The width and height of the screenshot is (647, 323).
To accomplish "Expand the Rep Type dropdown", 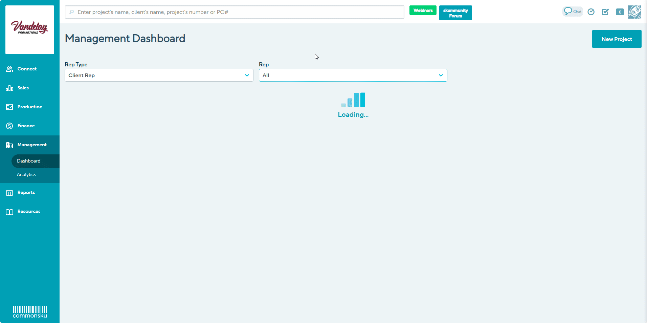I will (x=159, y=75).
